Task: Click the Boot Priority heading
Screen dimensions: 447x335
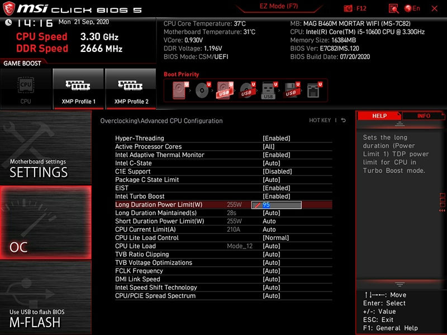Action: click(181, 74)
